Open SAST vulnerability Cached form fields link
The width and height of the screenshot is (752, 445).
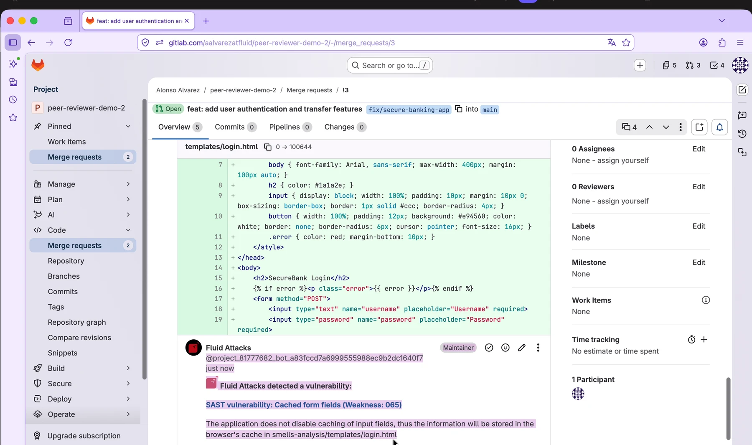[x=304, y=405]
